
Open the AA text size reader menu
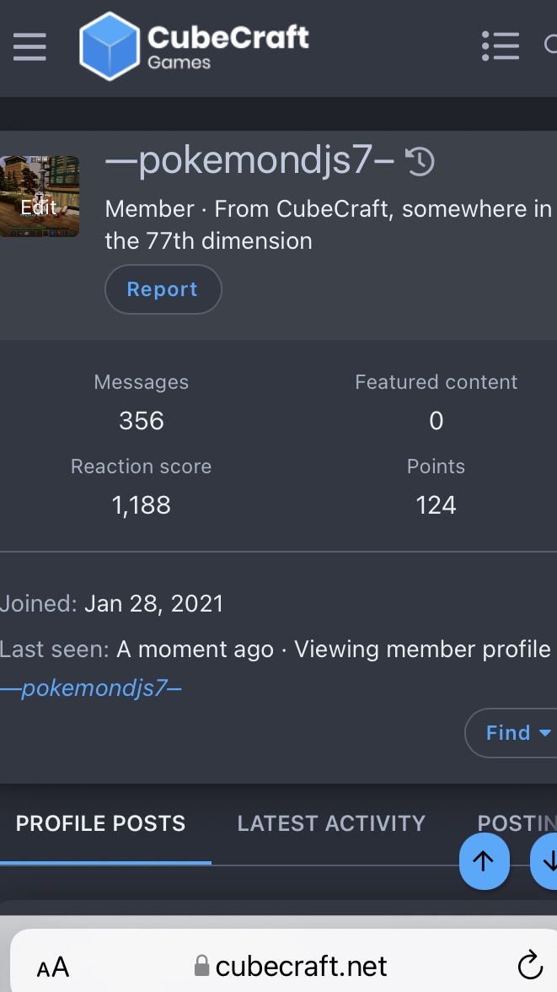pyautogui.click(x=52, y=966)
